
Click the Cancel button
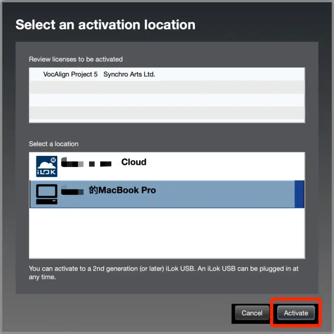252,313
